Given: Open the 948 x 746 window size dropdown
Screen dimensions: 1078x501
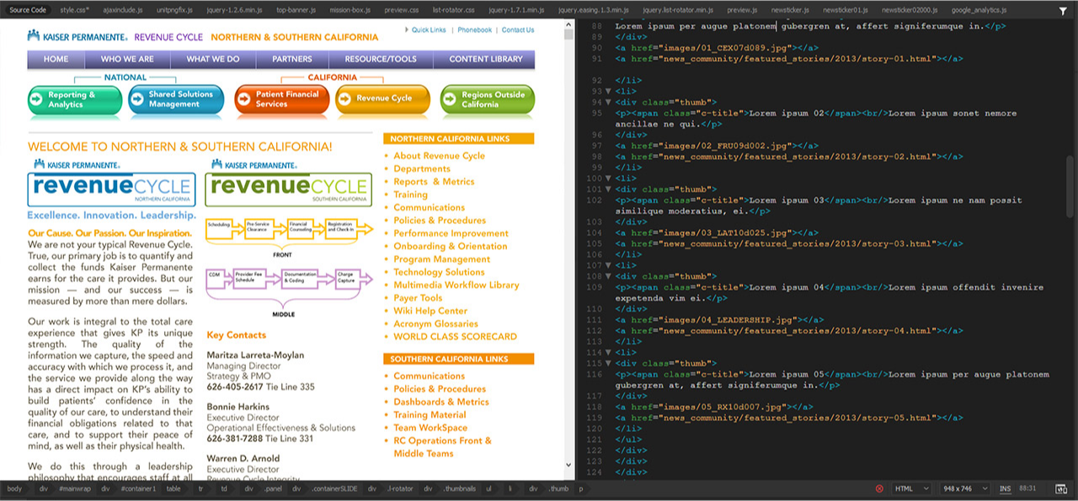Looking at the screenshot, I should [x=964, y=488].
